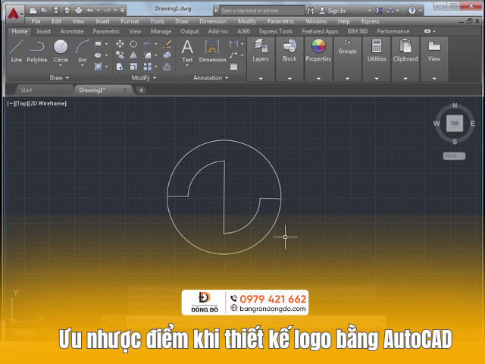This screenshot has width=485, height=364.
Task: Select the Trim tool
Action: point(147,44)
